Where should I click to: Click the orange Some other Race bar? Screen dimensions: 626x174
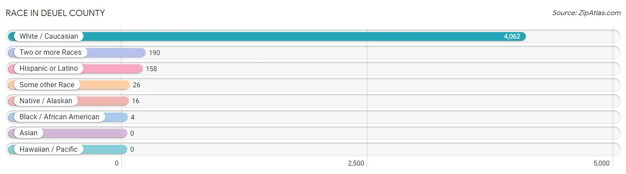click(x=69, y=85)
